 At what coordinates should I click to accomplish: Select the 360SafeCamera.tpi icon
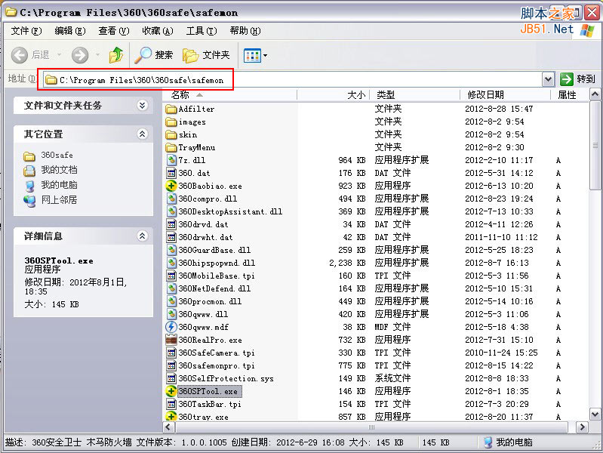[171, 353]
